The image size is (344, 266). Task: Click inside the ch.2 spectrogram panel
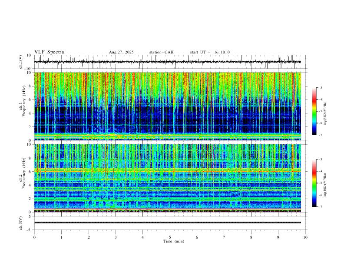coord(167,178)
